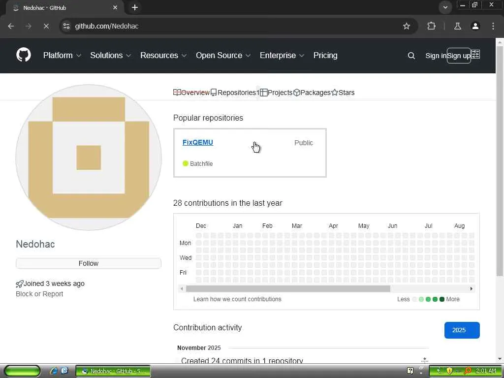
Task: Switch to the Overview tab
Action: pos(191,93)
